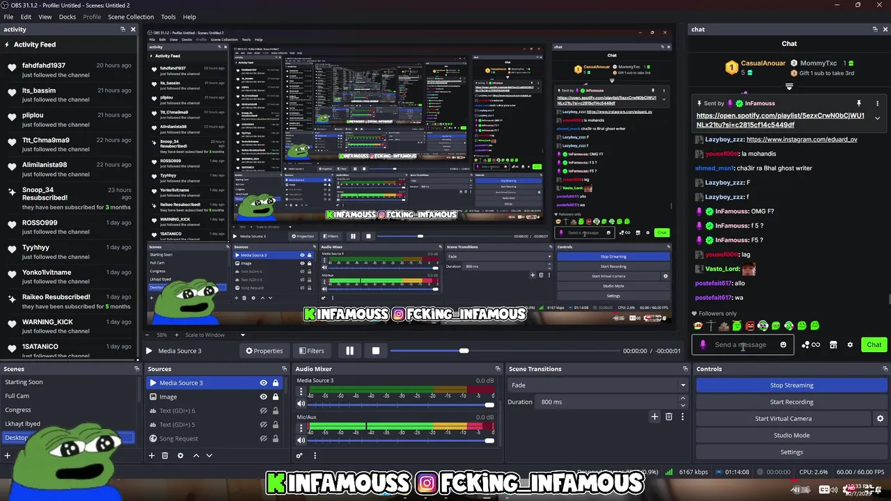Open advanced audio properties gears icon
891x501 pixels.
click(299, 456)
